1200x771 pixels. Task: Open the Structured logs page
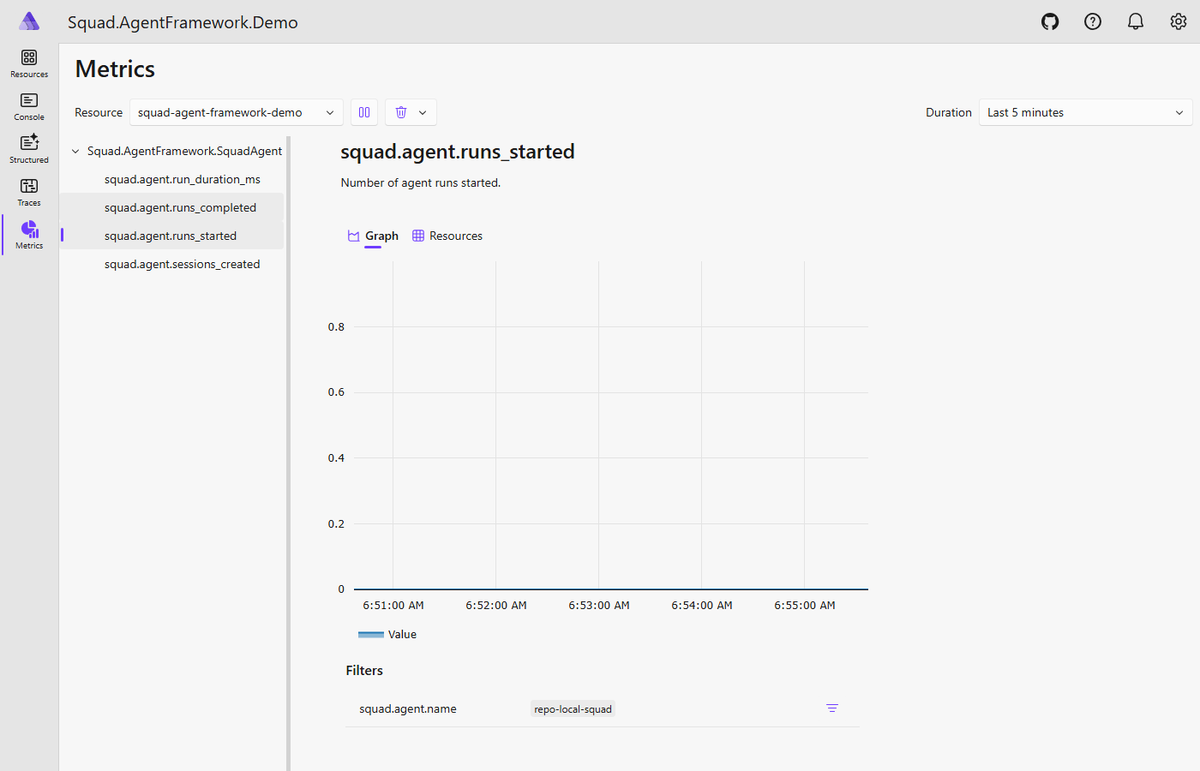pyautogui.click(x=29, y=149)
